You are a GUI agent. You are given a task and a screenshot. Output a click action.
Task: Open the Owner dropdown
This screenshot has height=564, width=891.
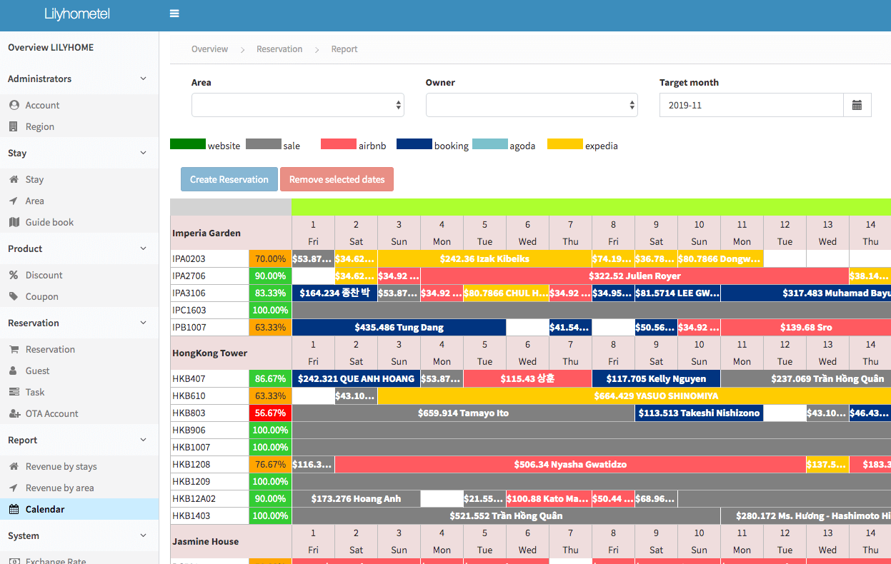click(531, 105)
